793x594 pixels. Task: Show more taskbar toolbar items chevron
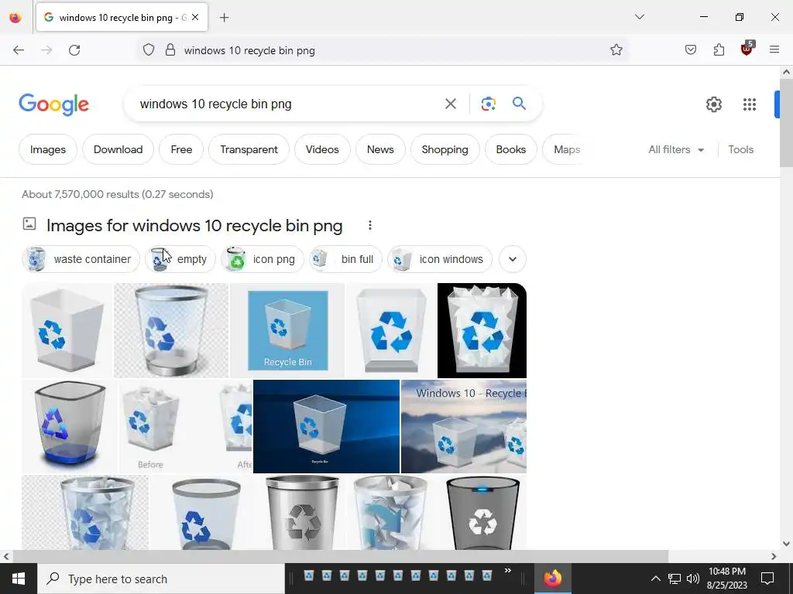point(508,571)
